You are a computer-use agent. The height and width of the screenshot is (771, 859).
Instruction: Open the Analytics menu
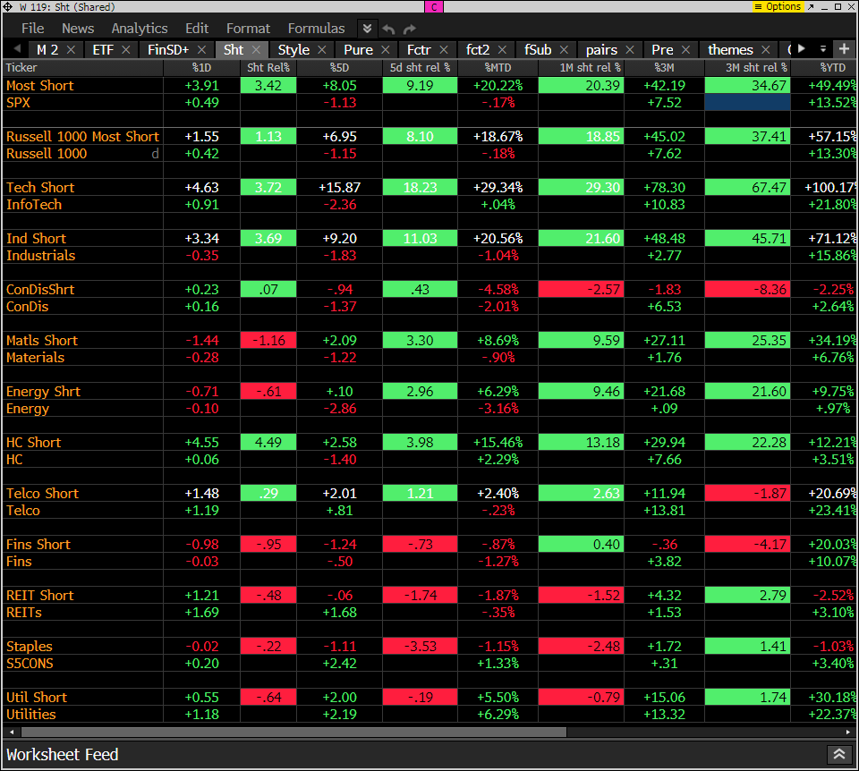point(139,29)
